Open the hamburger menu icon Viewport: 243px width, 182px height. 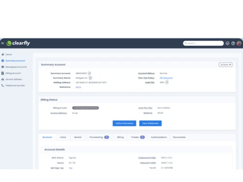point(2,43)
